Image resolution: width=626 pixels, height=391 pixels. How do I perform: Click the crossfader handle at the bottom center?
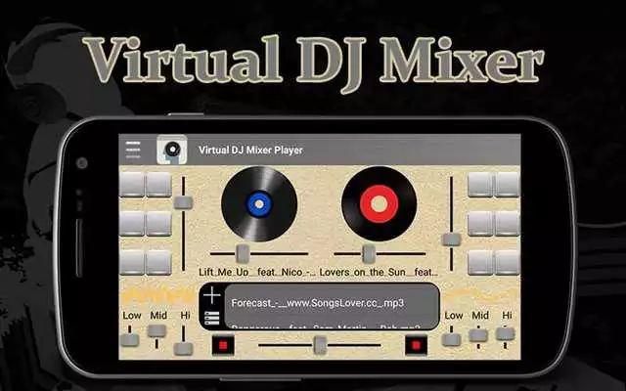(320, 345)
